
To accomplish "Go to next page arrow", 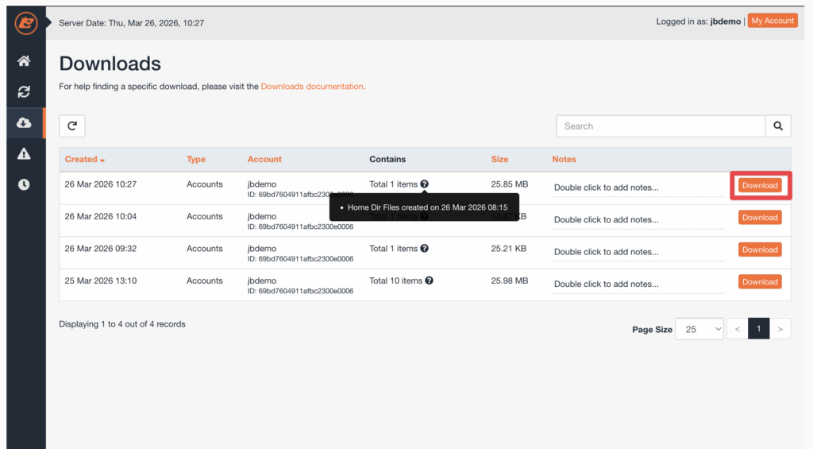I will point(780,329).
